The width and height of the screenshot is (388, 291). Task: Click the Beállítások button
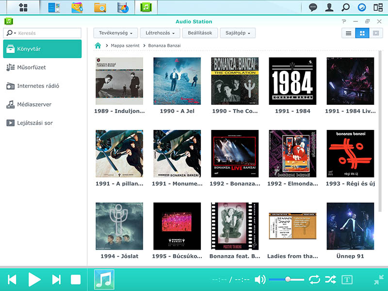[200, 33]
